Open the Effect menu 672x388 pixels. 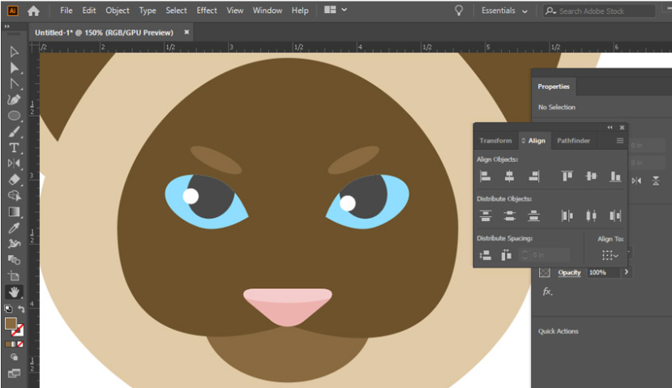(x=207, y=11)
